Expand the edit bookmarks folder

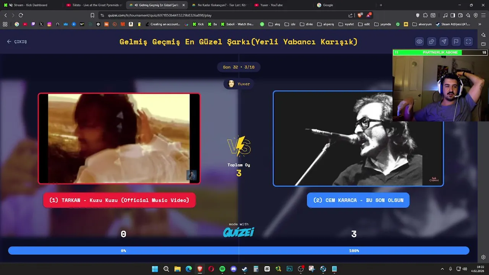364,24
